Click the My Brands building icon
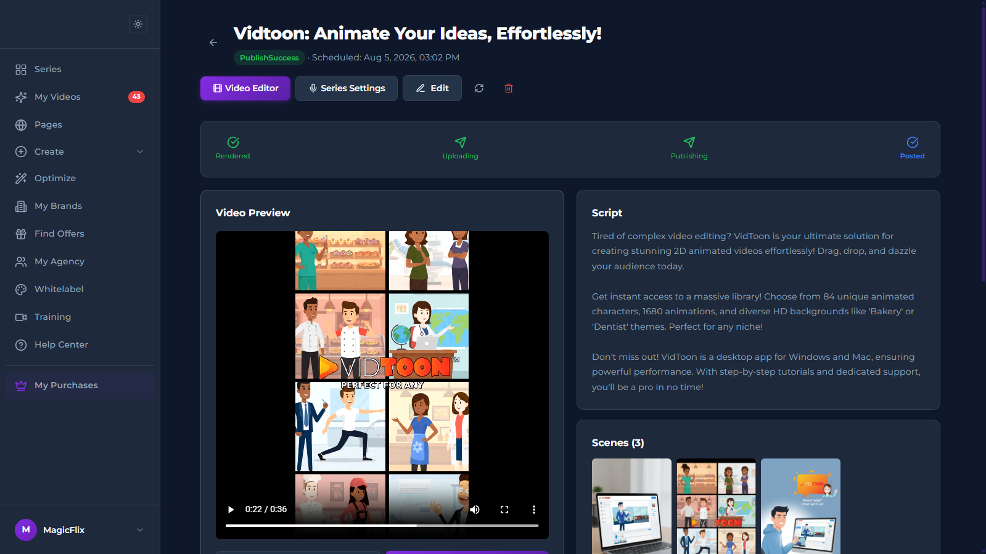Viewport: 986px width, 554px height. (21, 206)
